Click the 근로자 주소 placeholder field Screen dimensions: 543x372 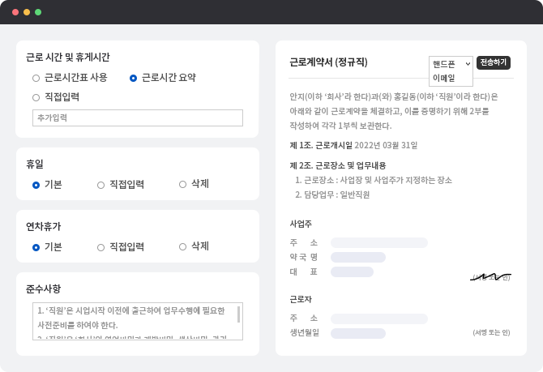click(x=378, y=319)
